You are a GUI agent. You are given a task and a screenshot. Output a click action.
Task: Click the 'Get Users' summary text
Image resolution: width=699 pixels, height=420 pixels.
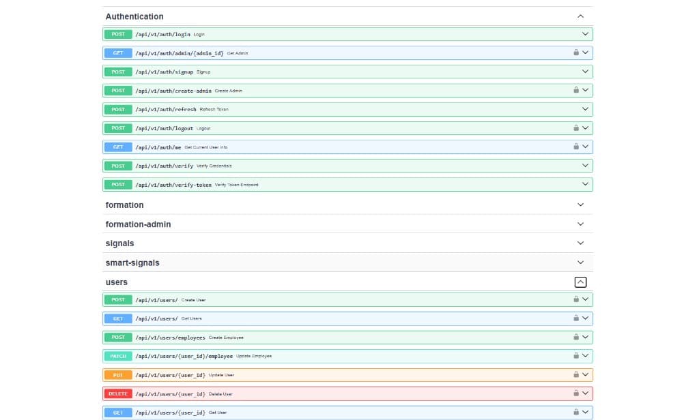click(x=191, y=318)
